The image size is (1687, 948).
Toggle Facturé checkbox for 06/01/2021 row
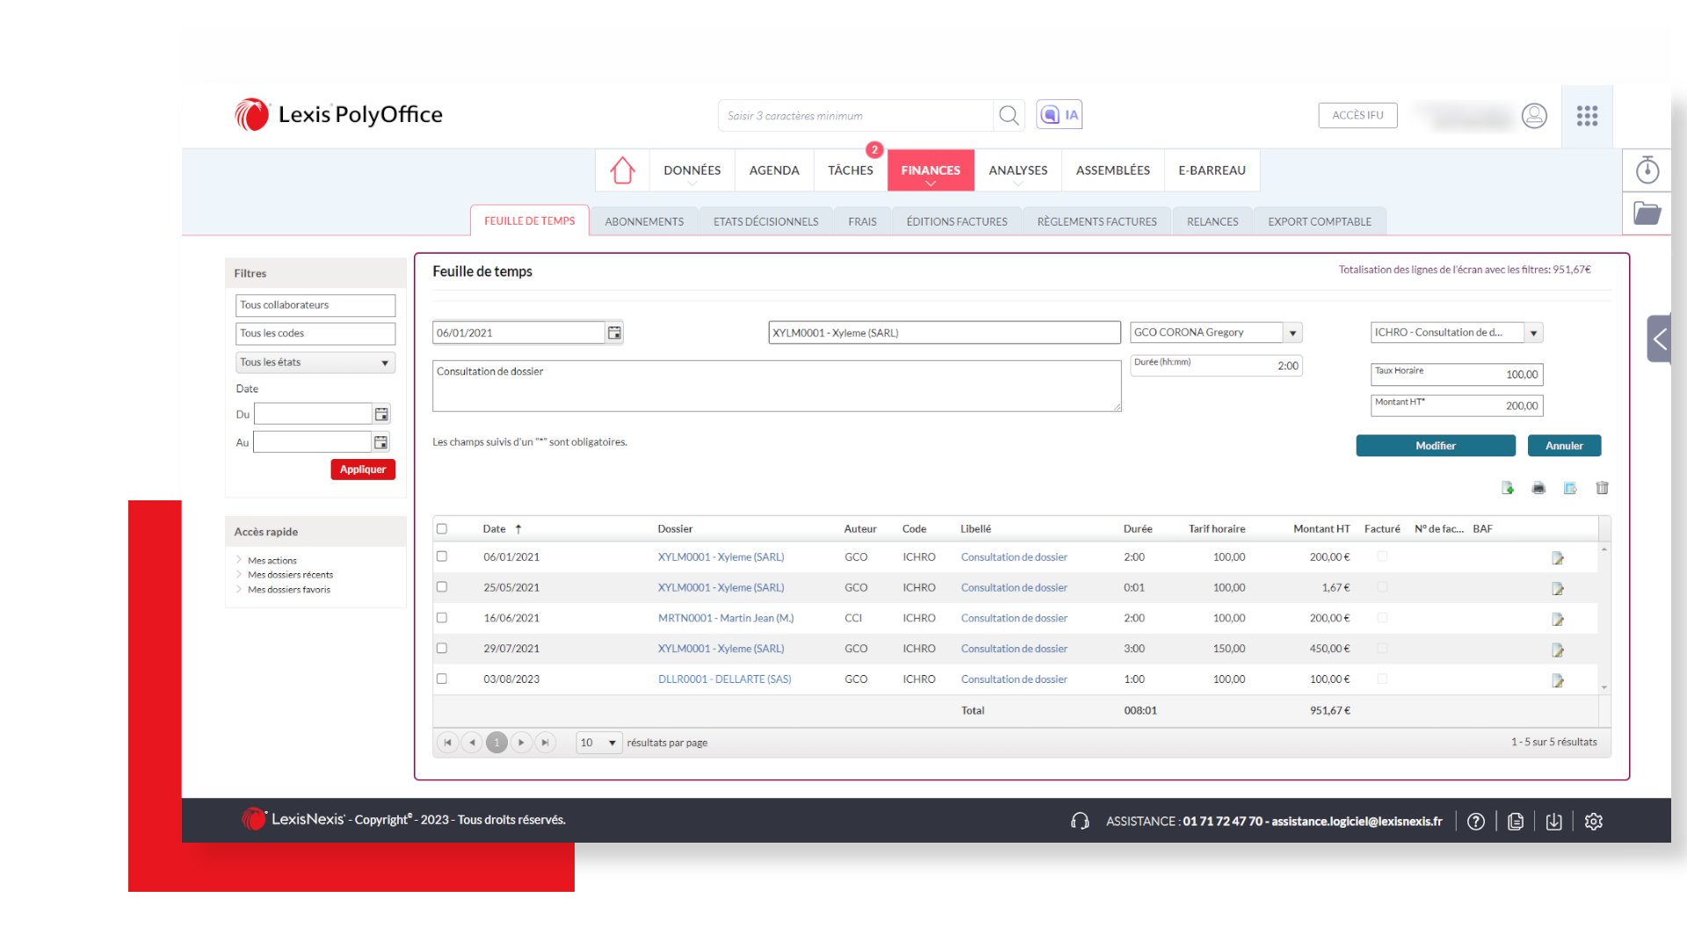pyautogui.click(x=1382, y=557)
